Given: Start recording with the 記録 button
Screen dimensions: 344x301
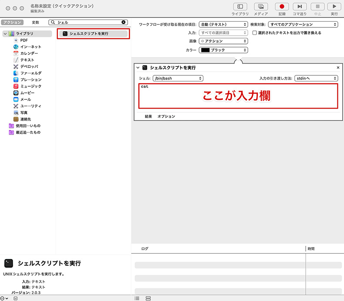Looking at the screenshot, I should pos(282,7).
